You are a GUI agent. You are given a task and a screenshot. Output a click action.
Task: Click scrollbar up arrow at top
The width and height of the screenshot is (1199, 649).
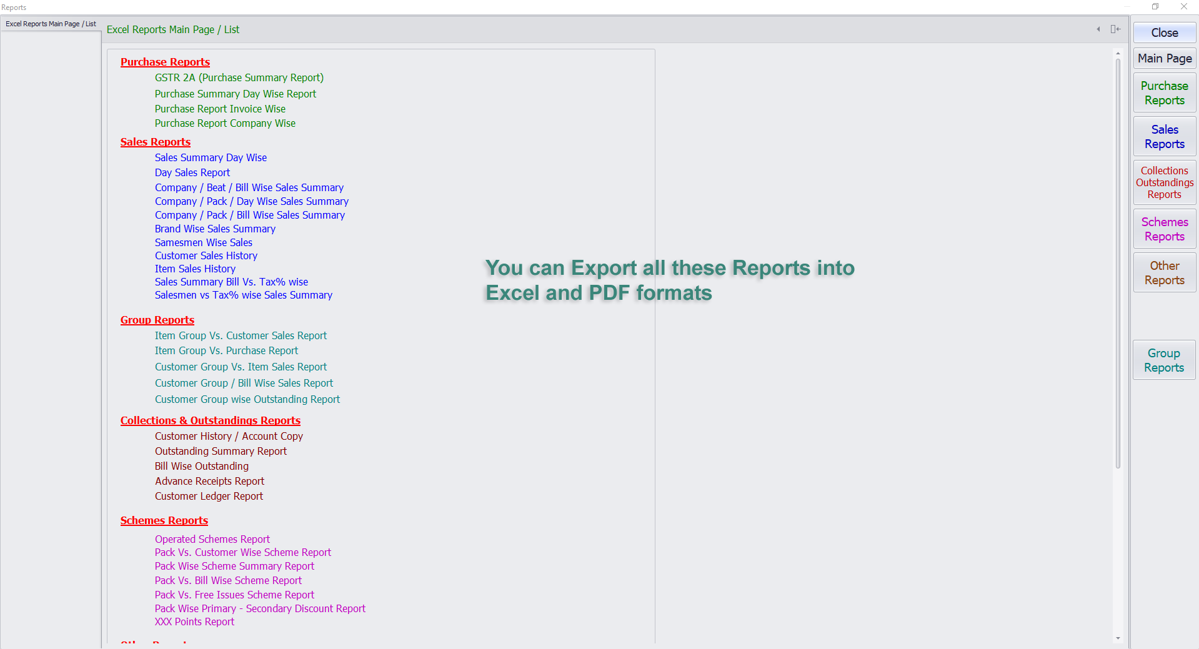(1118, 54)
